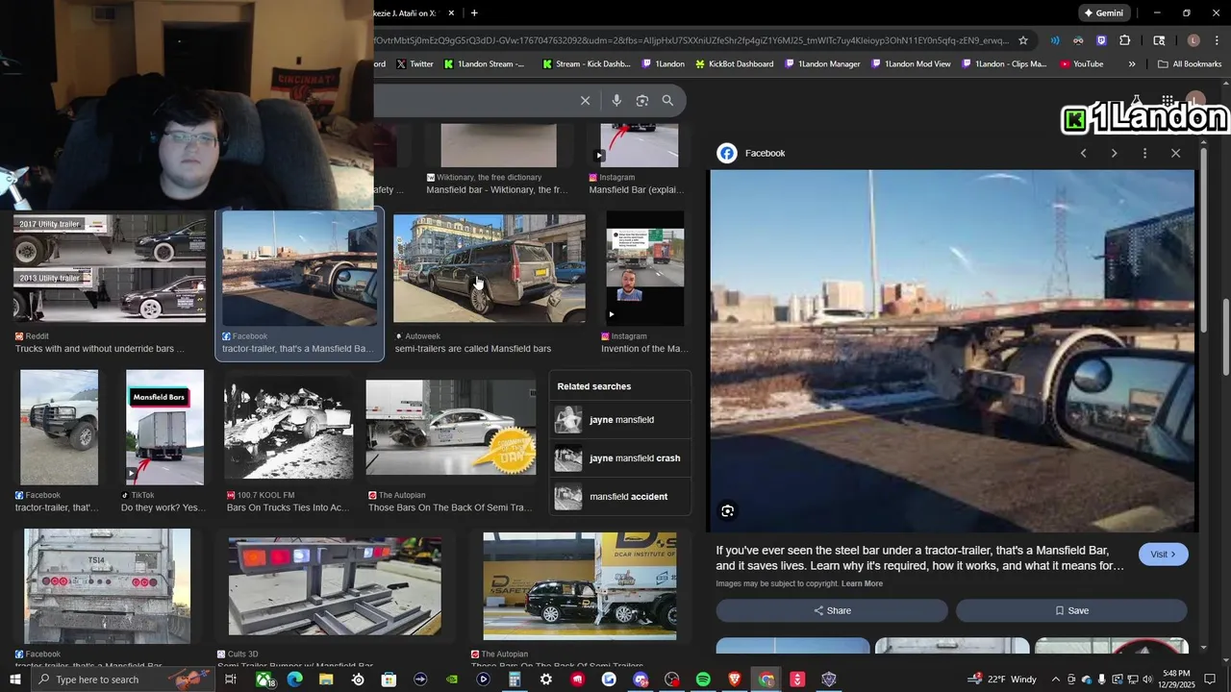The width and height of the screenshot is (1231, 692).
Task: Open Brave browser from the taskbar
Action: tap(735, 680)
